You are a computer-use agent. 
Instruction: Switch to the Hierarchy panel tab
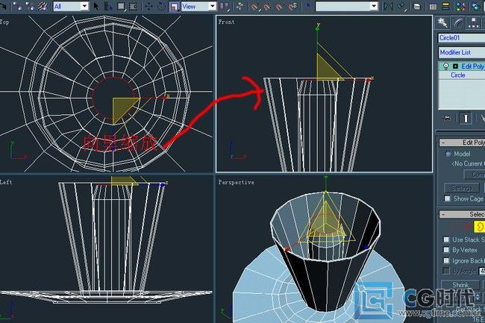pos(474,23)
